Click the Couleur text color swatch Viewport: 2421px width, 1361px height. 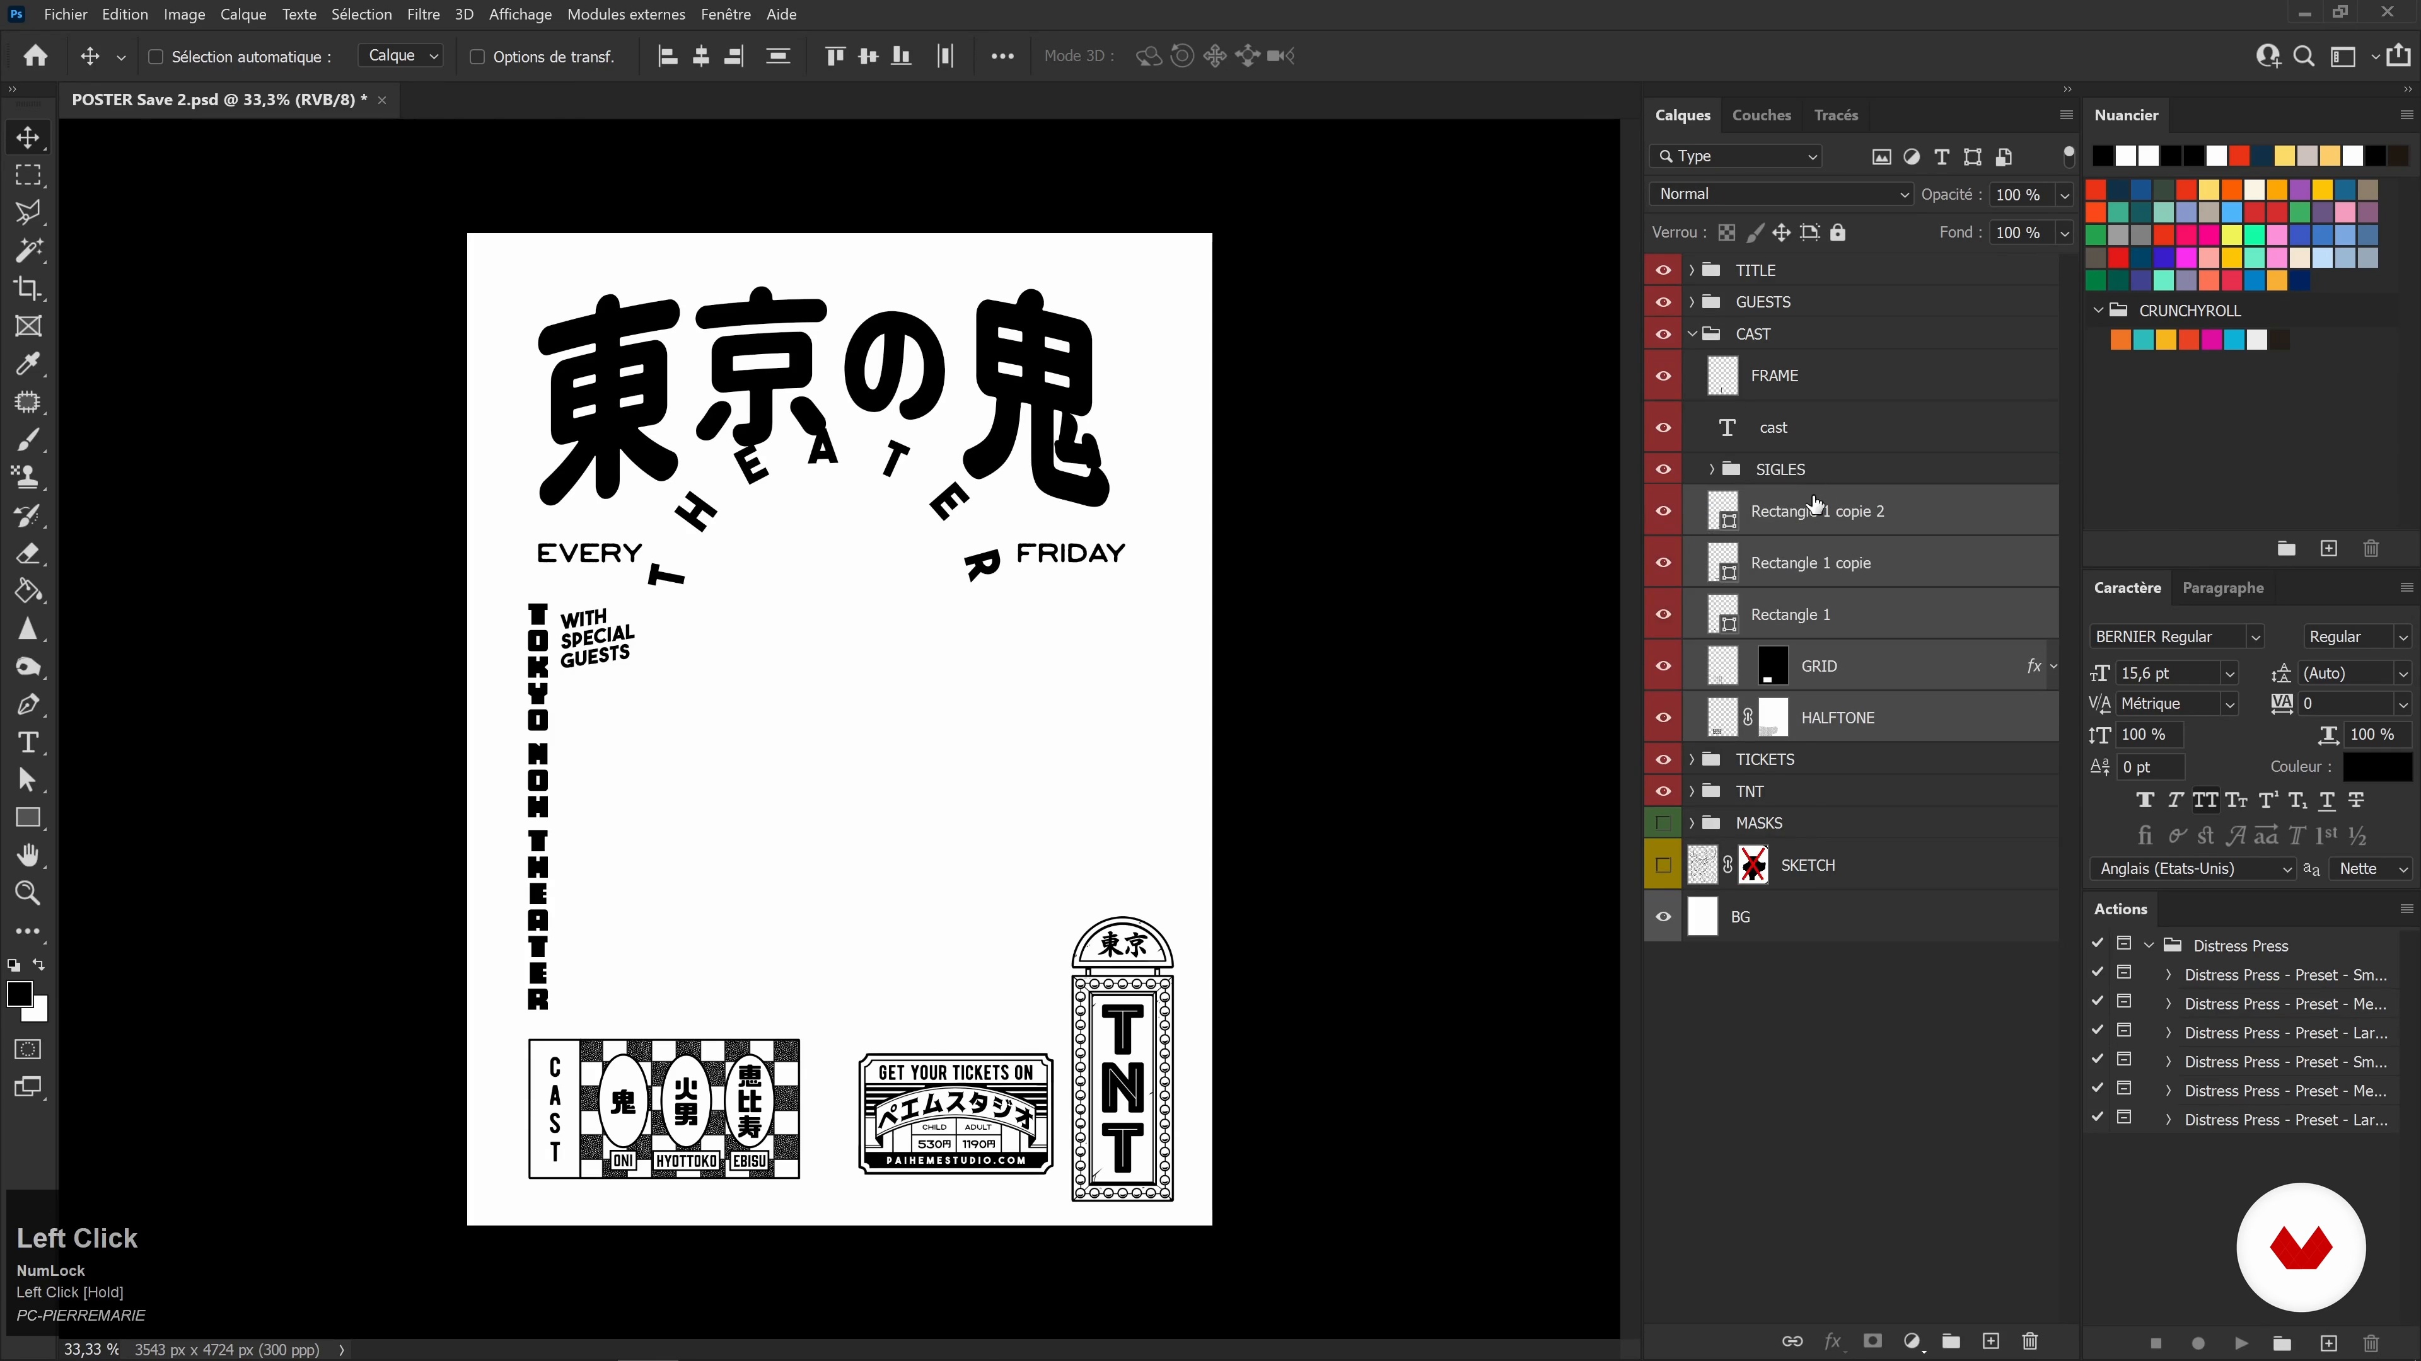click(x=2377, y=766)
